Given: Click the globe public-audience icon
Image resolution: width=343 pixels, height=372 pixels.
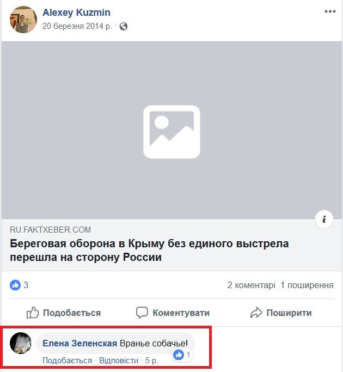Looking at the screenshot, I should (x=124, y=26).
